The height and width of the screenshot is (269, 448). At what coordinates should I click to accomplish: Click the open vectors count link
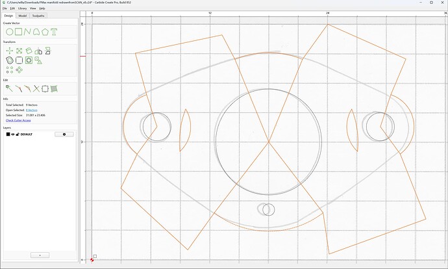pyautogui.click(x=31, y=110)
